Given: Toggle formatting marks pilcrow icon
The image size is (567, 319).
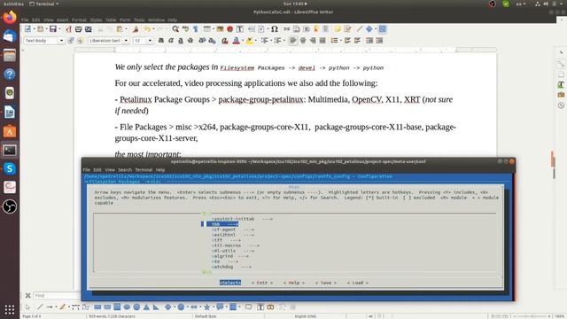Looking at the screenshot, I should [x=195, y=29].
